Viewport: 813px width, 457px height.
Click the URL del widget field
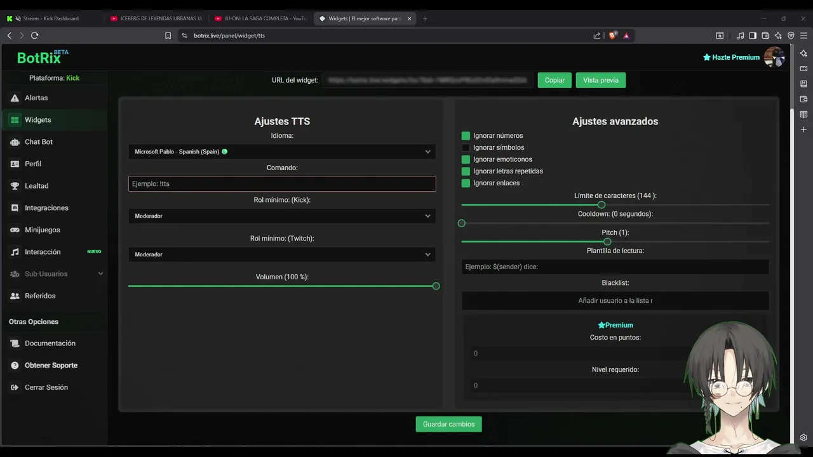pyautogui.click(x=427, y=81)
